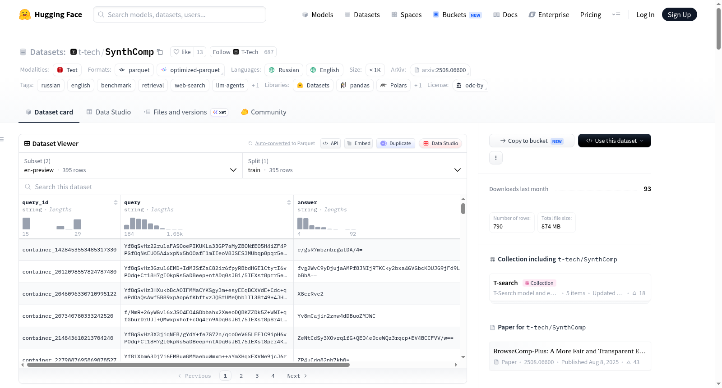722x388 pixels.
Task: Click the heart like button
Action: tap(182, 52)
